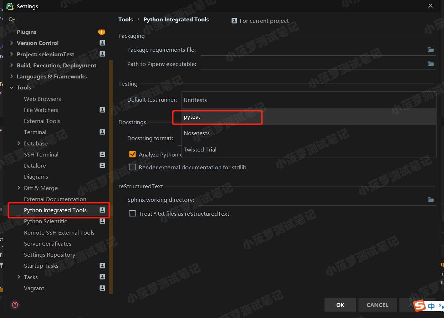Click the browse folder icon for Pipenv executable
This screenshot has width=444, height=318.
[x=431, y=64]
